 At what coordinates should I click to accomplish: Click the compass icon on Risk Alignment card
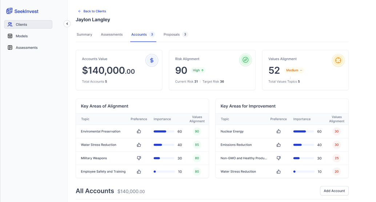pyautogui.click(x=245, y=60)
